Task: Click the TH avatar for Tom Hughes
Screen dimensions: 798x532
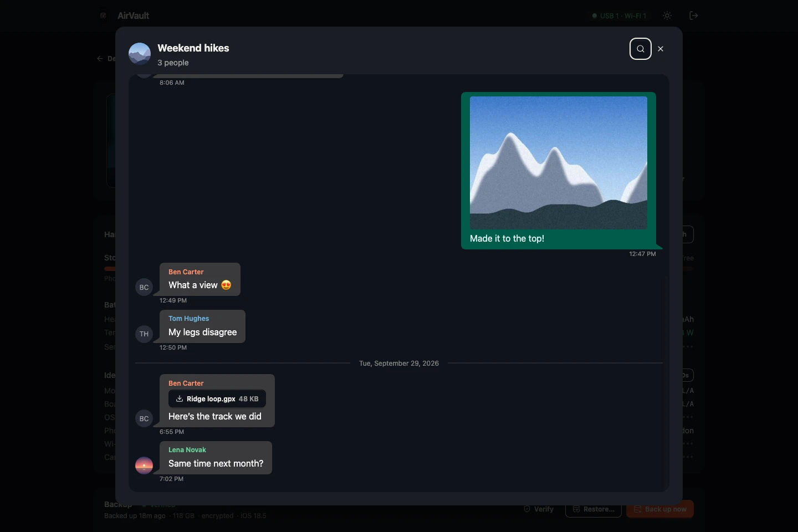Action: coord(144,334)
